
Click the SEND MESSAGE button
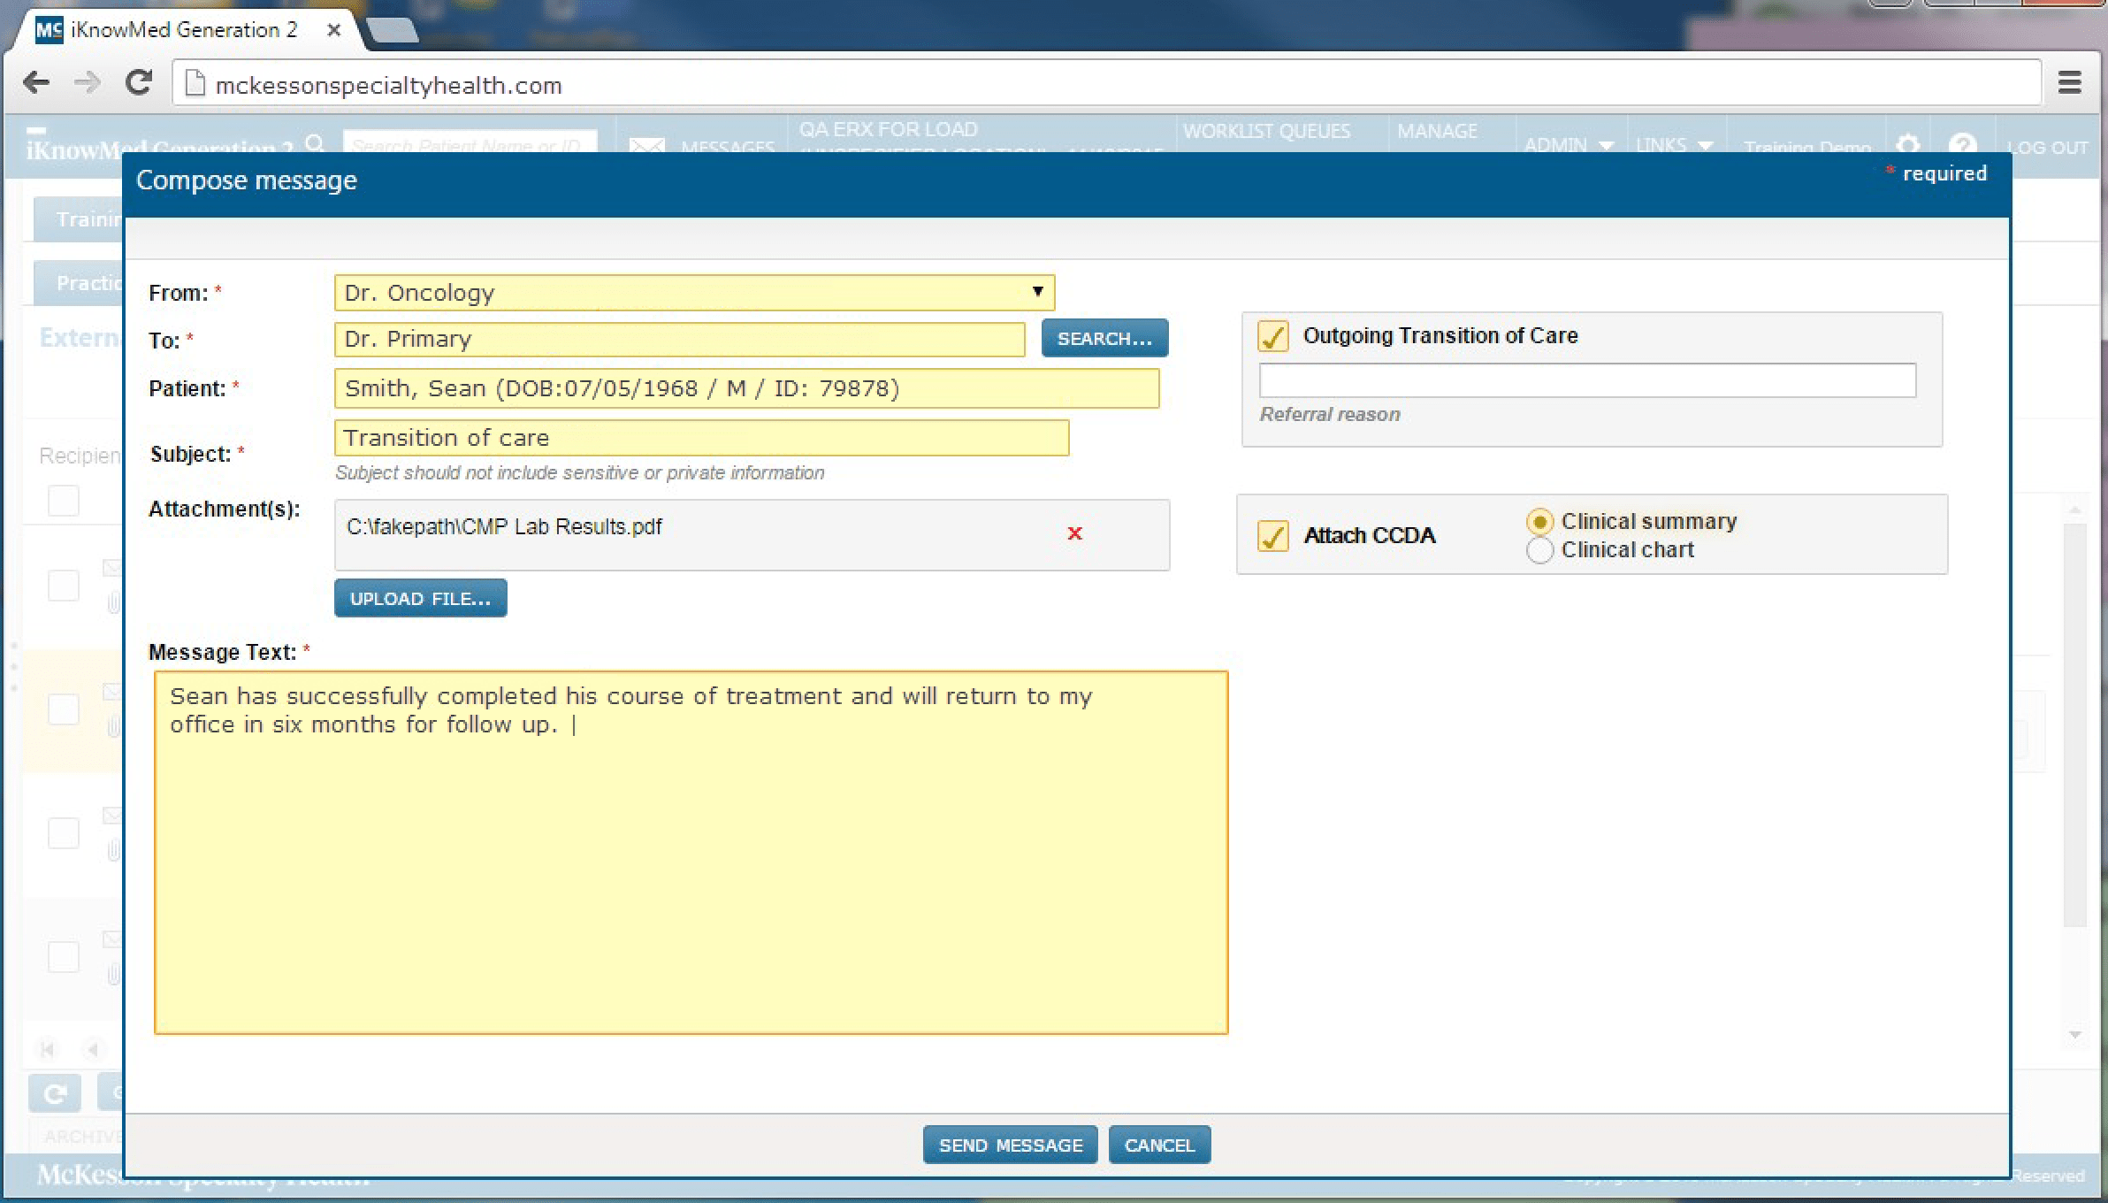pyautogui.click(x=1009, y=1144)
